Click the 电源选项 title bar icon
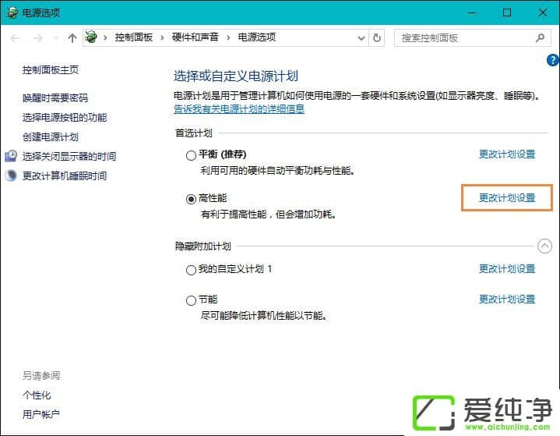 (x=12, y=13)
